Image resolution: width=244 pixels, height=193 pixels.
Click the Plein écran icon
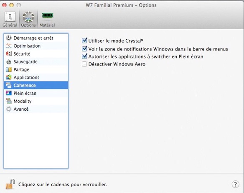(x=9, y=93)
